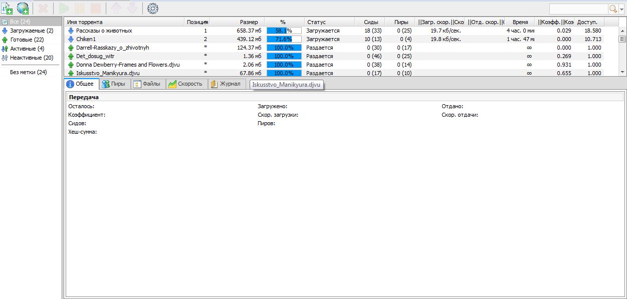Click blue download arrow icon of Chiken1
Viewport: 627px width, 299px height.
point(71,39)
